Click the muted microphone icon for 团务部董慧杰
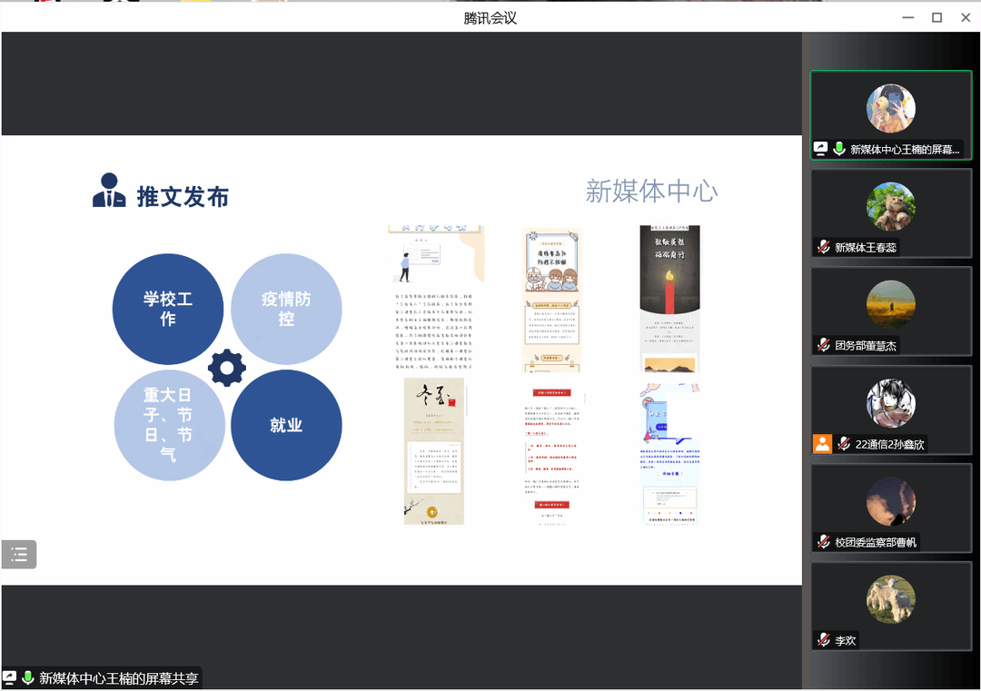 823,345
